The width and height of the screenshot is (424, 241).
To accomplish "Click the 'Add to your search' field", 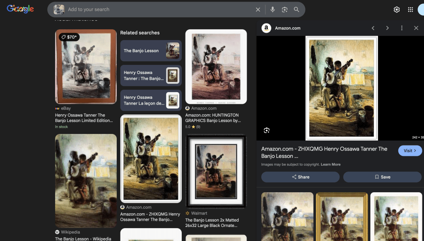I will pos(157,10).
